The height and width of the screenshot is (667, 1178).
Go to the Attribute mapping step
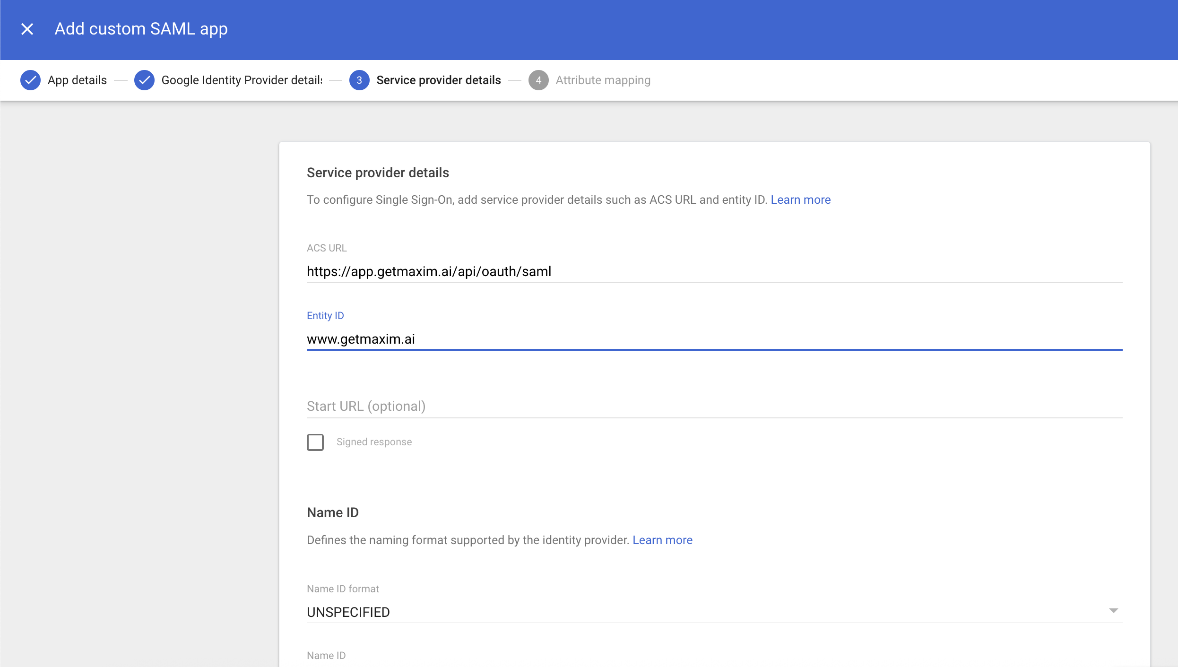[602, 80]
